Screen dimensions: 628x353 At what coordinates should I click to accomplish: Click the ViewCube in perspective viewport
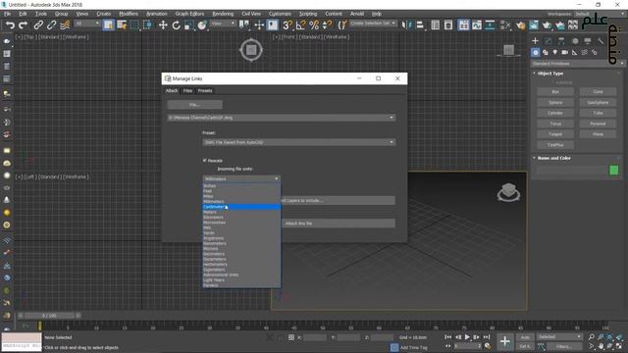[x=508, y=191]
